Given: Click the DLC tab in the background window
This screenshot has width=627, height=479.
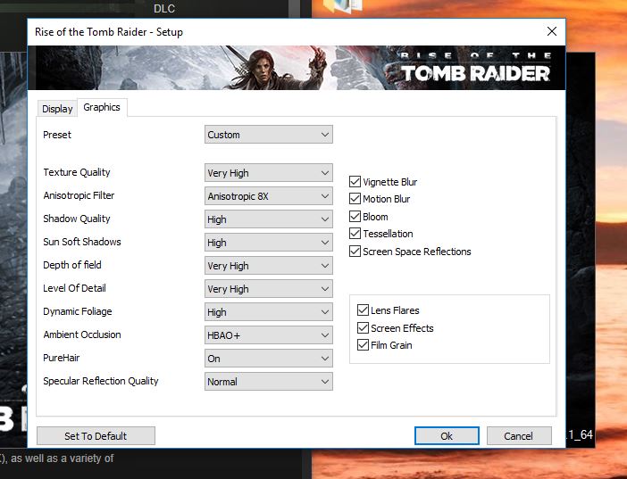Looking at the screenshot, I should tap(164, 8).
